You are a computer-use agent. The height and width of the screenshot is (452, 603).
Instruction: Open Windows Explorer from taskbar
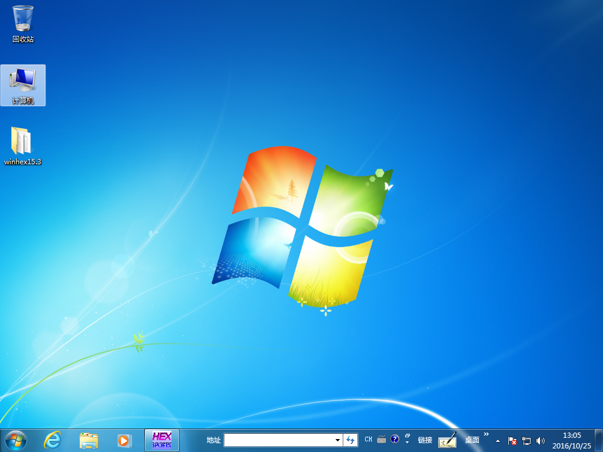[x=89, y=440]
